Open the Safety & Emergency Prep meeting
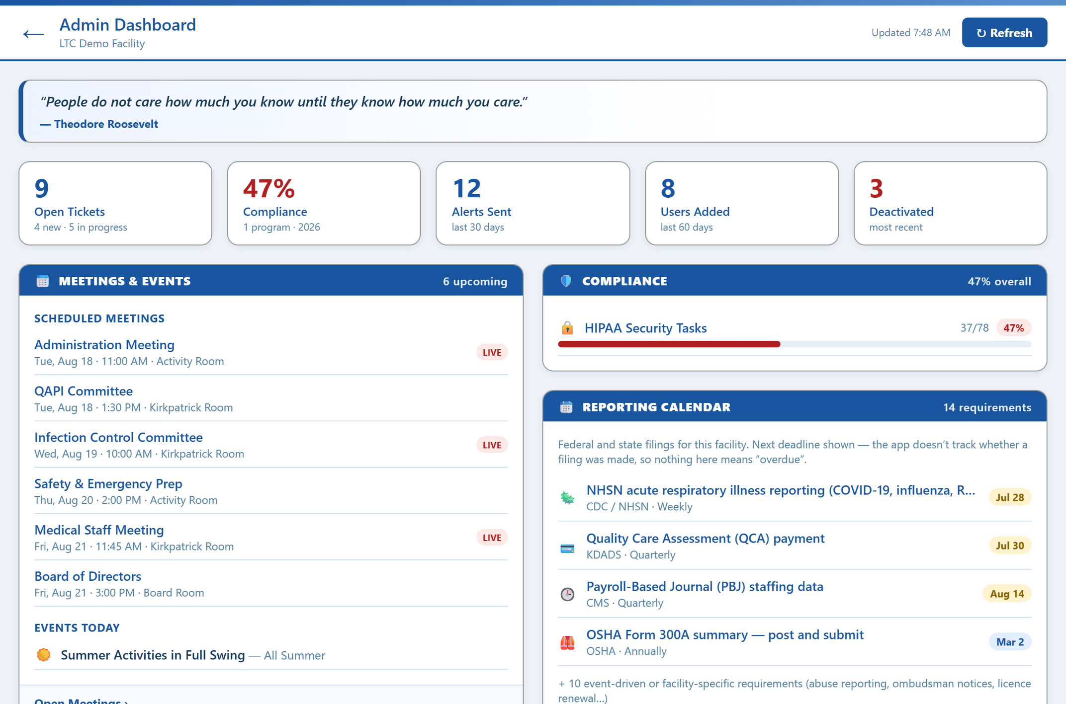The image size is (1066, 704). (x=271, y=491)
